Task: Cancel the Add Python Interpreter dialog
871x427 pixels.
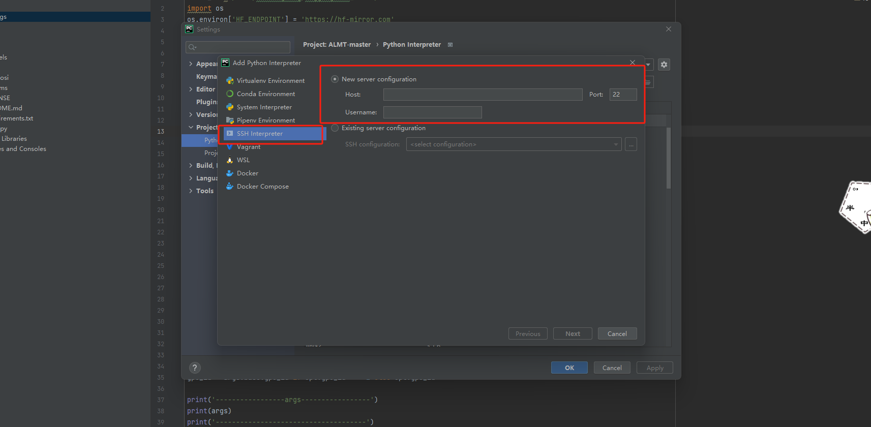Action: click(x=617, y=334)
